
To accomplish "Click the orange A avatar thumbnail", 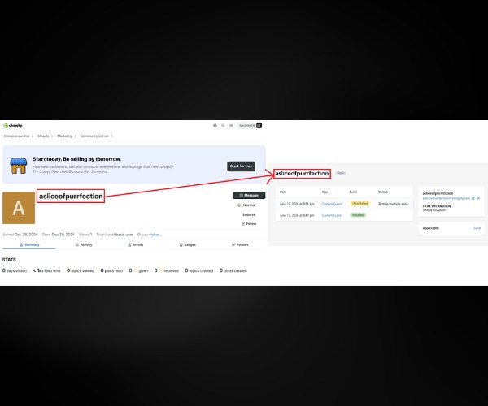I will [19, 208].
